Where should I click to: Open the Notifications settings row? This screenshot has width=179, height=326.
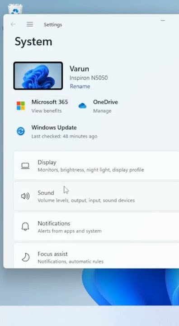pyautogui.click(x=96, y=227)
